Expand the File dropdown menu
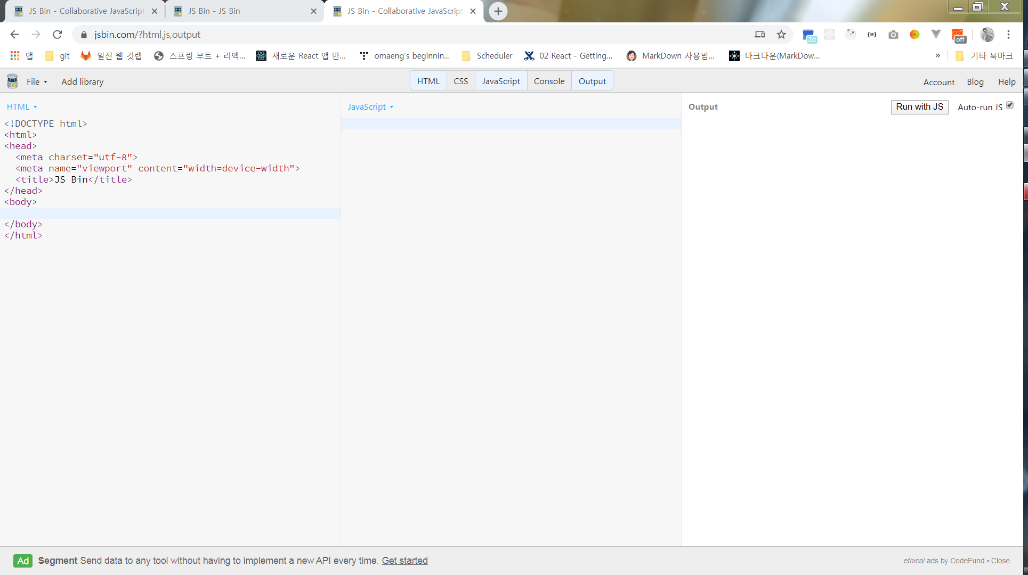The width and height of the screenshot is (1028, 575). pos(37,81)
